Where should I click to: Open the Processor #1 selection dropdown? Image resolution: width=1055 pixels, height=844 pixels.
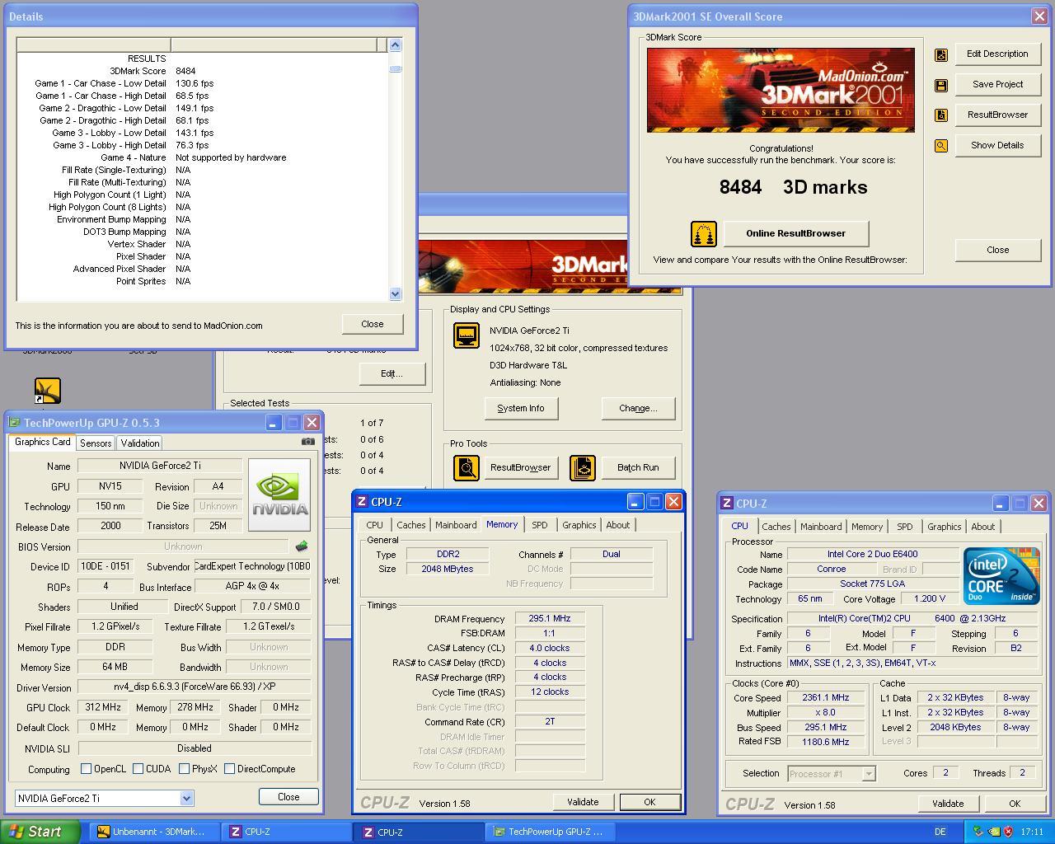[868, 773]
